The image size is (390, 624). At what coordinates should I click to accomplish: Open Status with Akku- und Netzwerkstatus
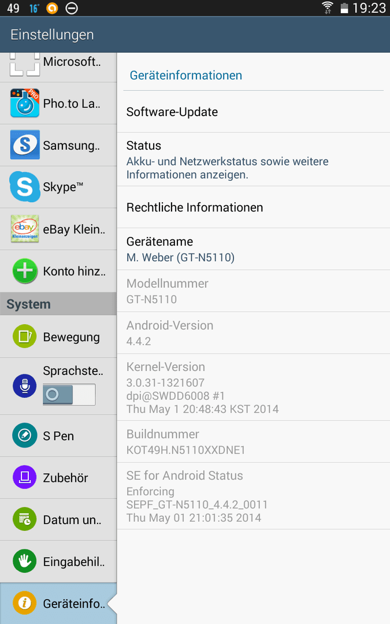click(254, 159)
